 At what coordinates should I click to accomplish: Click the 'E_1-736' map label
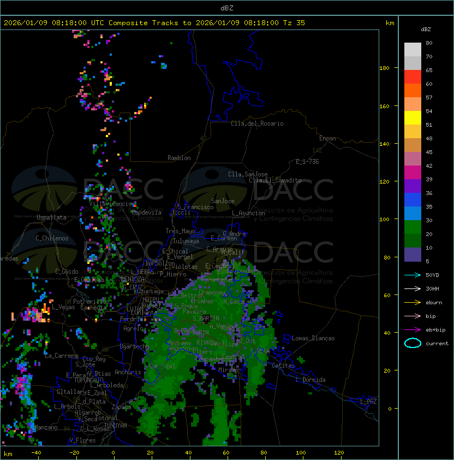tap(307, 162)
